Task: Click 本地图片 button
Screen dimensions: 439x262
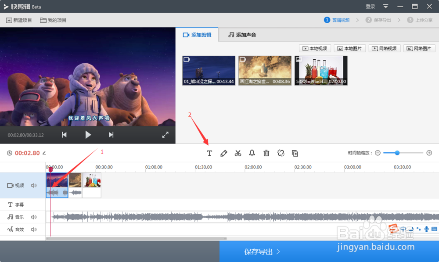Action: [x=350, y=48]
